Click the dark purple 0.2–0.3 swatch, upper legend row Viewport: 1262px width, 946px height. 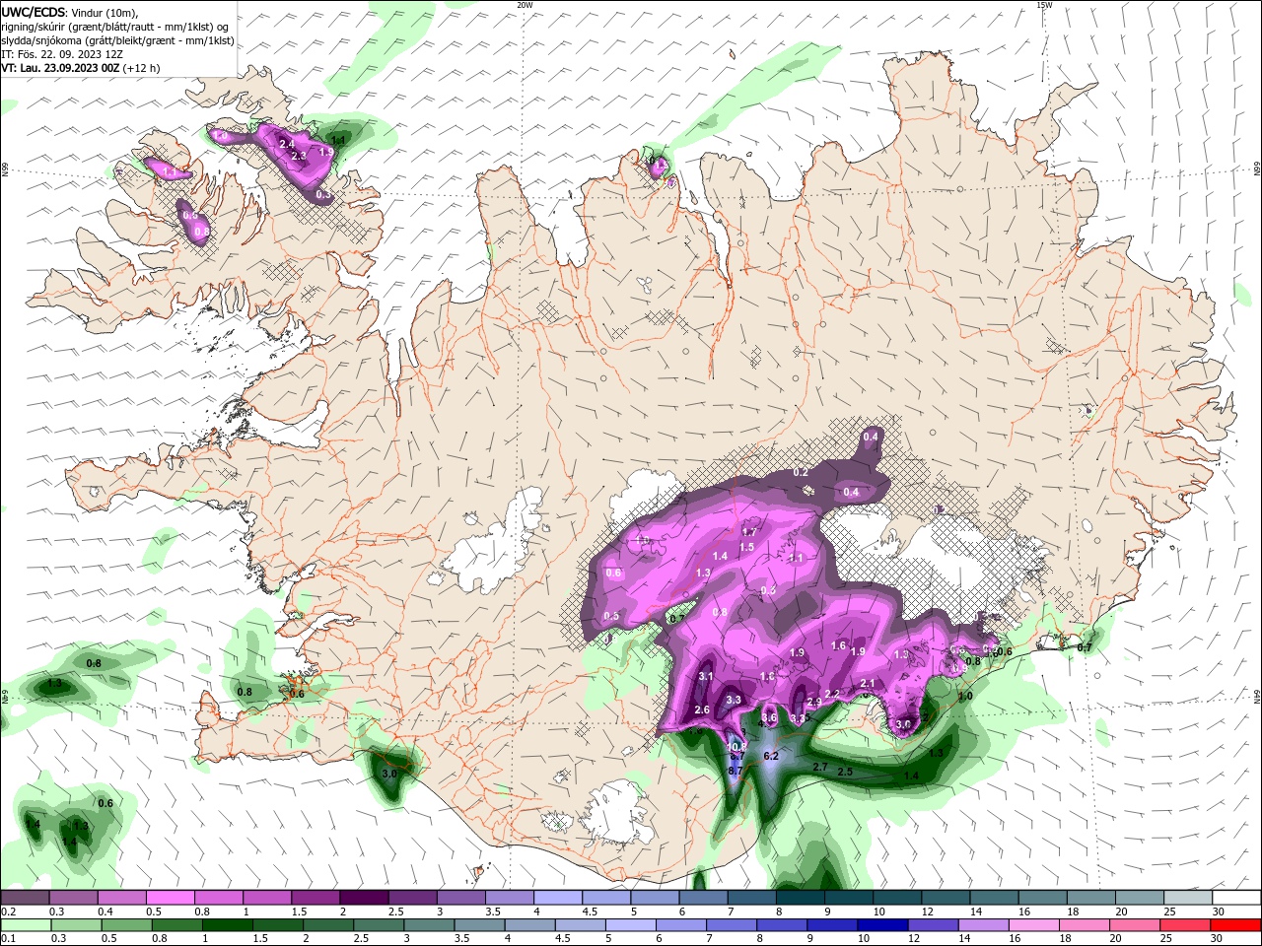pyautogui.click(x=25, y=898)
